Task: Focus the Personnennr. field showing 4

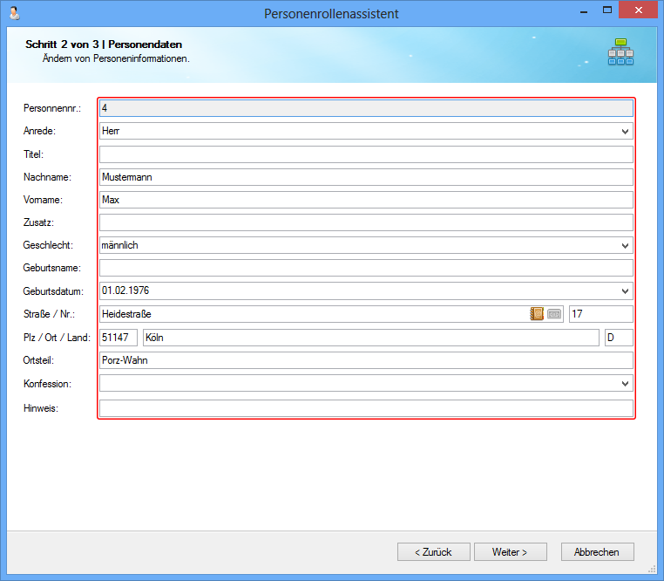Action: pos(366,108)
